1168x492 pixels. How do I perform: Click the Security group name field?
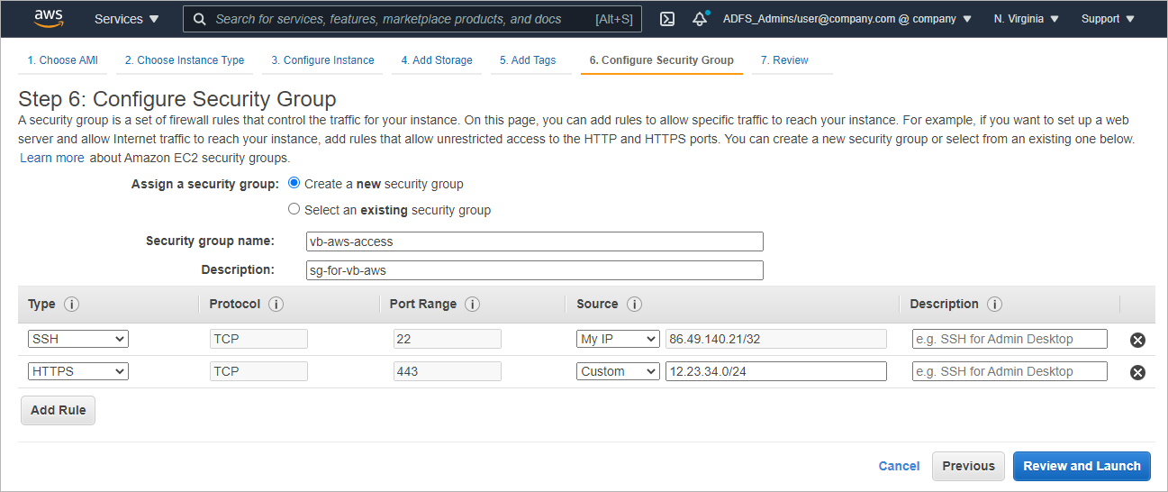click(535, 241)
